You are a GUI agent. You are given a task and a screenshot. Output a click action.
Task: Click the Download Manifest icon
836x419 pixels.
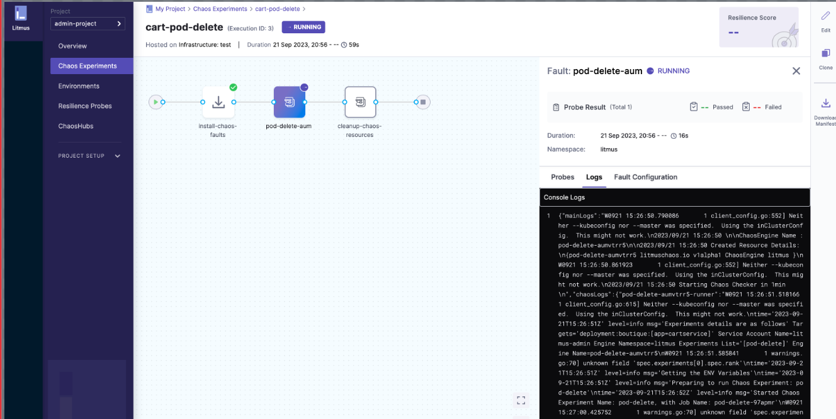pyautogui.click(x=825, y=104)
